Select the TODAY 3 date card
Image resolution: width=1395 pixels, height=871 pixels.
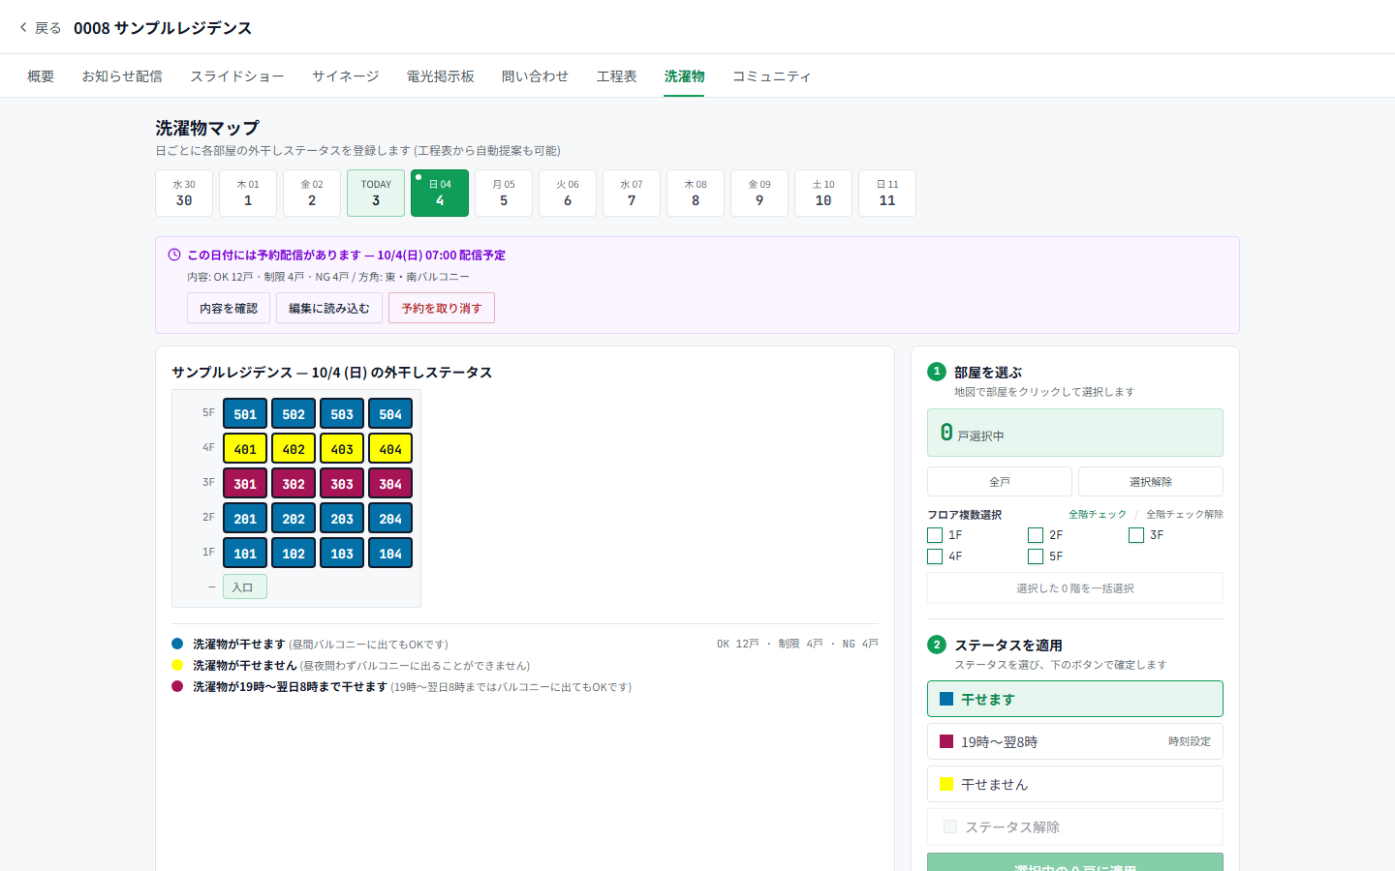376,193
